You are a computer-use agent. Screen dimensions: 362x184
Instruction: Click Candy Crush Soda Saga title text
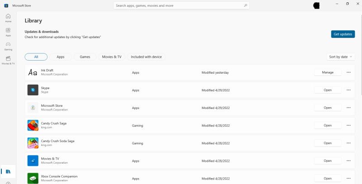point(57,141)
